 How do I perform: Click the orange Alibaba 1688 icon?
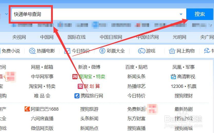(27, 109)
